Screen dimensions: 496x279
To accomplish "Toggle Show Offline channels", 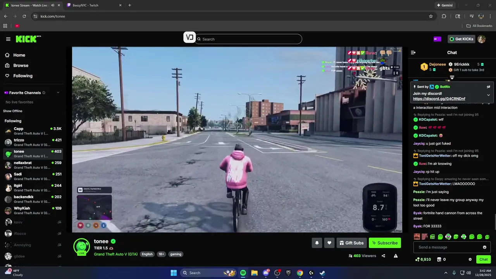I will pyautogui.click(x=13, y=111).
